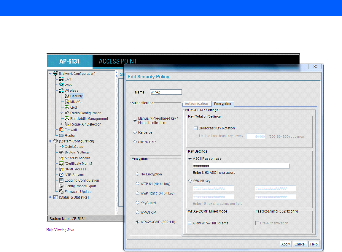
Task: Click the System Settings icon
Action: (61, 152)
